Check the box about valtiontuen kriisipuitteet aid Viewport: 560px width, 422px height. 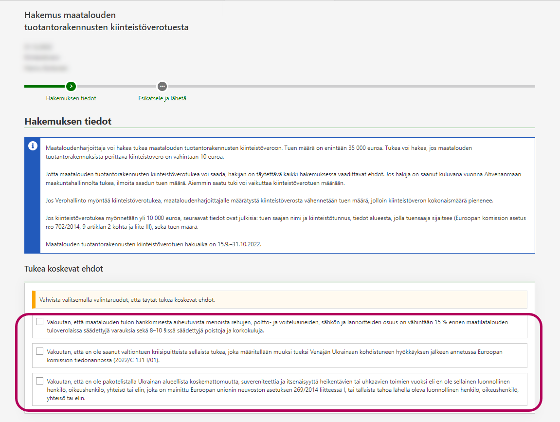pyautogui.click(x=39, y=350)
